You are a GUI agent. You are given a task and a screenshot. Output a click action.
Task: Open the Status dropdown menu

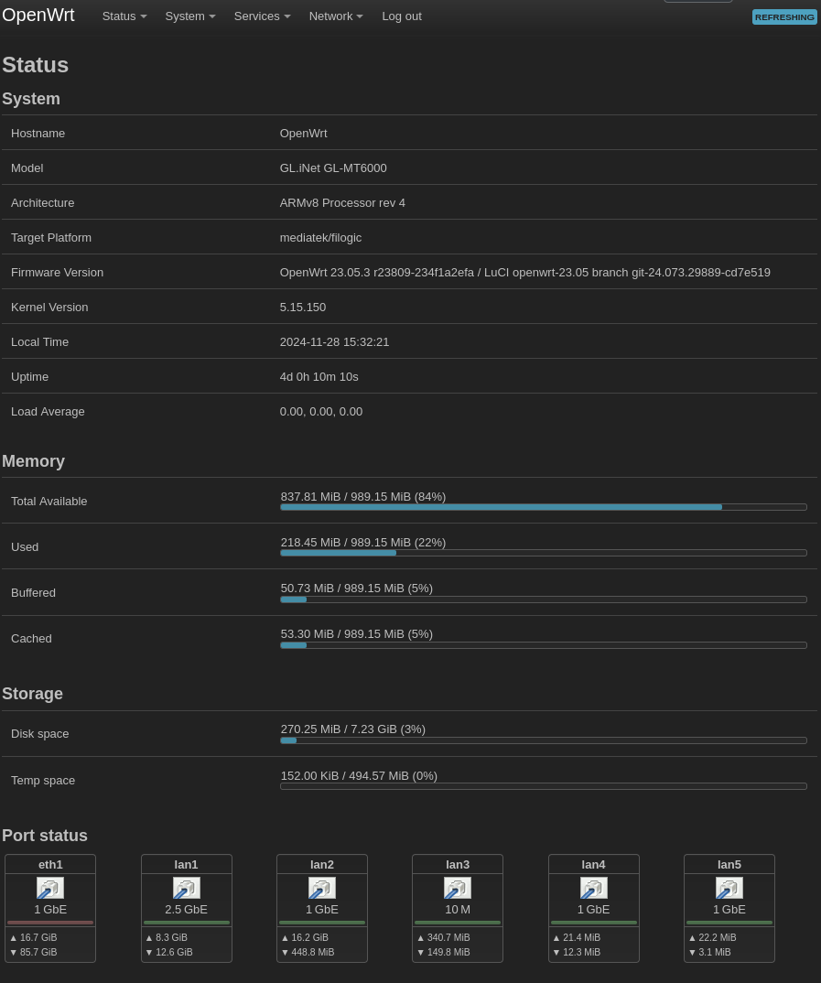point(124,16)
